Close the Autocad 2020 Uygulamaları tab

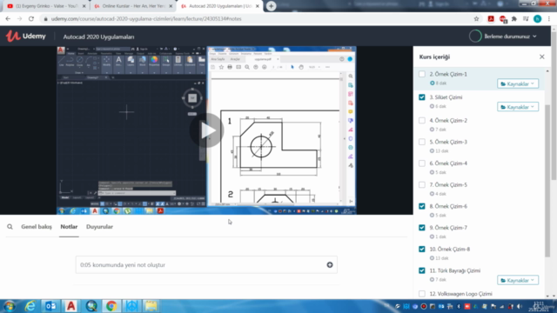coord(258,6)
